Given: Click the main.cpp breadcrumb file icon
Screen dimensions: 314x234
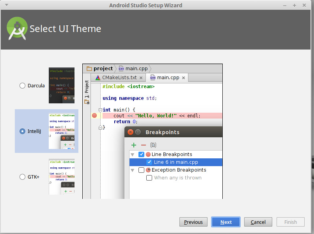Looking at the screenshot, I should tap(121, 69).
